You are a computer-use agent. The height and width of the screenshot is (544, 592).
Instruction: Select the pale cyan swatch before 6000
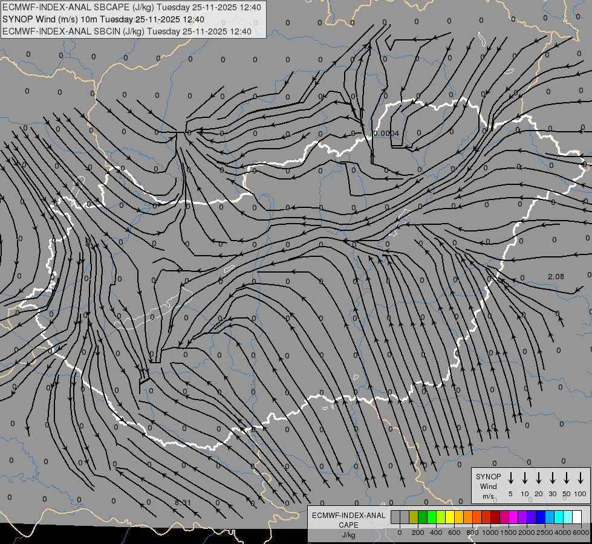pos(568,517)
